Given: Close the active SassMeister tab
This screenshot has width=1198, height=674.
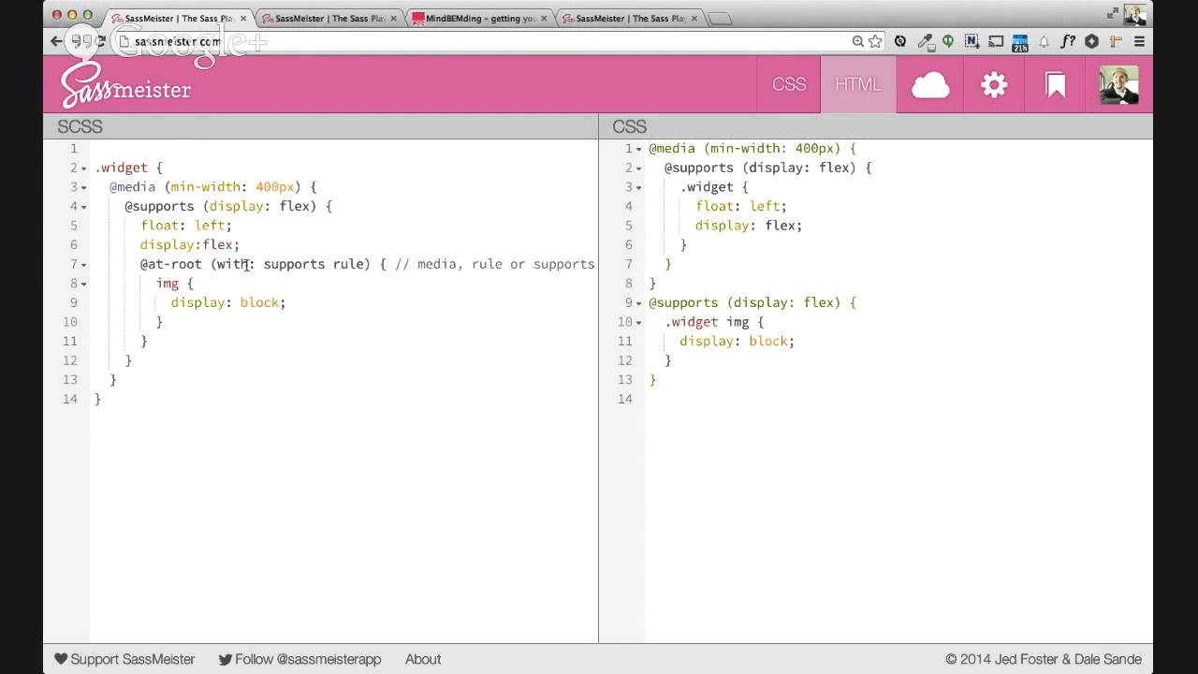Looking at the screenshot, I should (x=242, y=18).
